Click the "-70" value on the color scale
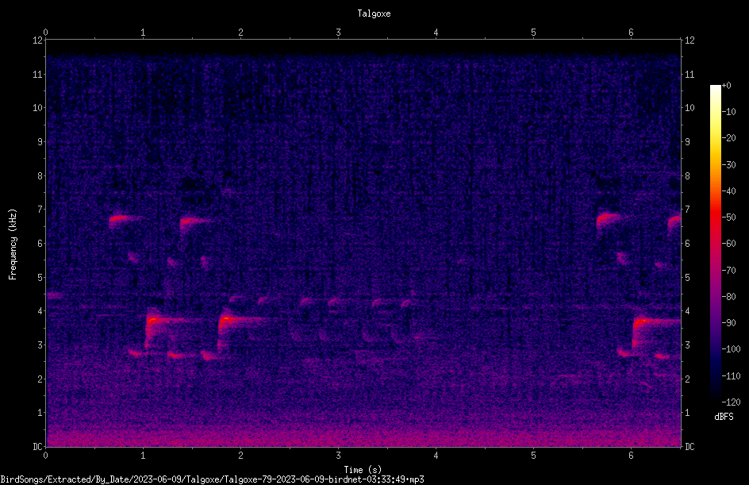 (728, 271)
